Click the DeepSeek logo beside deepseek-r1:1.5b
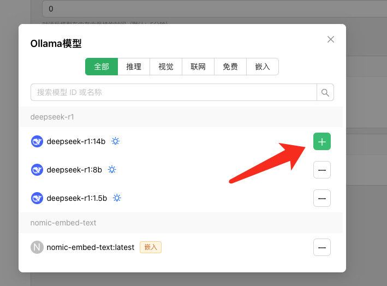387x286 pixels. (x=37, y=198)
